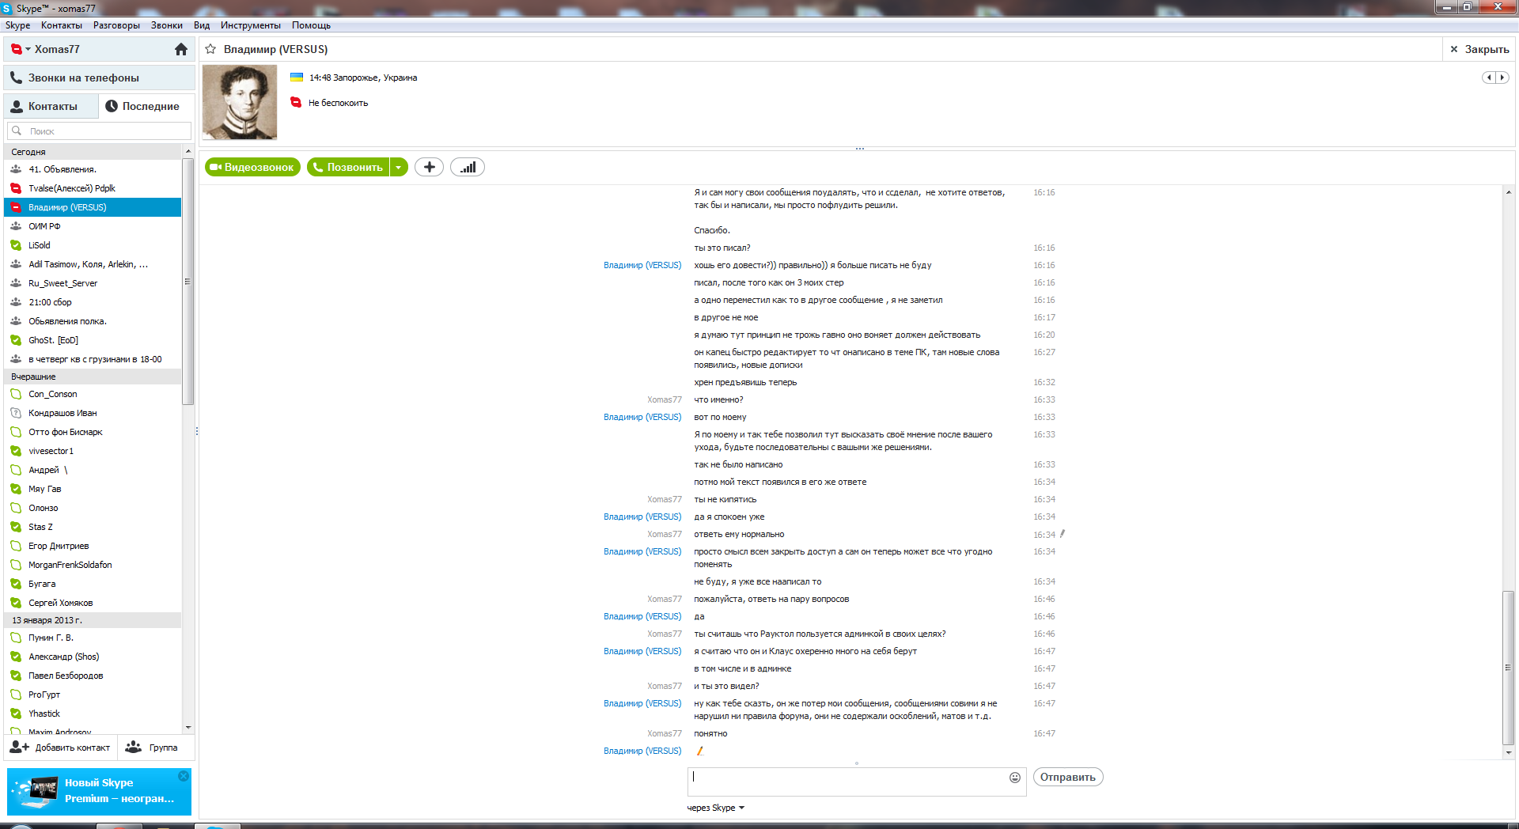1519x829 pixels.
Task: Click the chat scrollbar up arrow
Action: coord(1509,192)
